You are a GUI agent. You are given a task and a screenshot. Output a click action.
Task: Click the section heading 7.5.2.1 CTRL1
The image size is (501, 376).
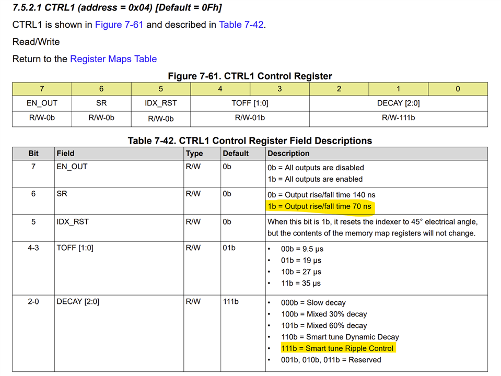click(117, 7)
